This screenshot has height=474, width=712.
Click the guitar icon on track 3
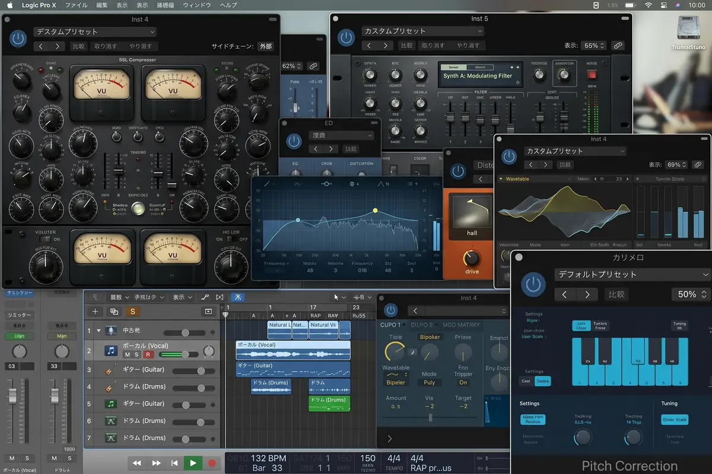tap(110, 370)
